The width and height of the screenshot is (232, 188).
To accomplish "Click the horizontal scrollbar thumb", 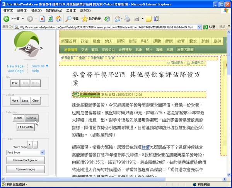I will click(x=85, y=179).
